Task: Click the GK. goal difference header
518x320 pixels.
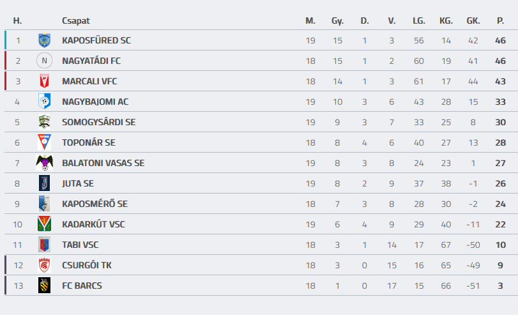Action: (x=473, y=20)
